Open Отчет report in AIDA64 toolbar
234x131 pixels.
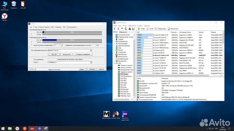pos(150,29)
